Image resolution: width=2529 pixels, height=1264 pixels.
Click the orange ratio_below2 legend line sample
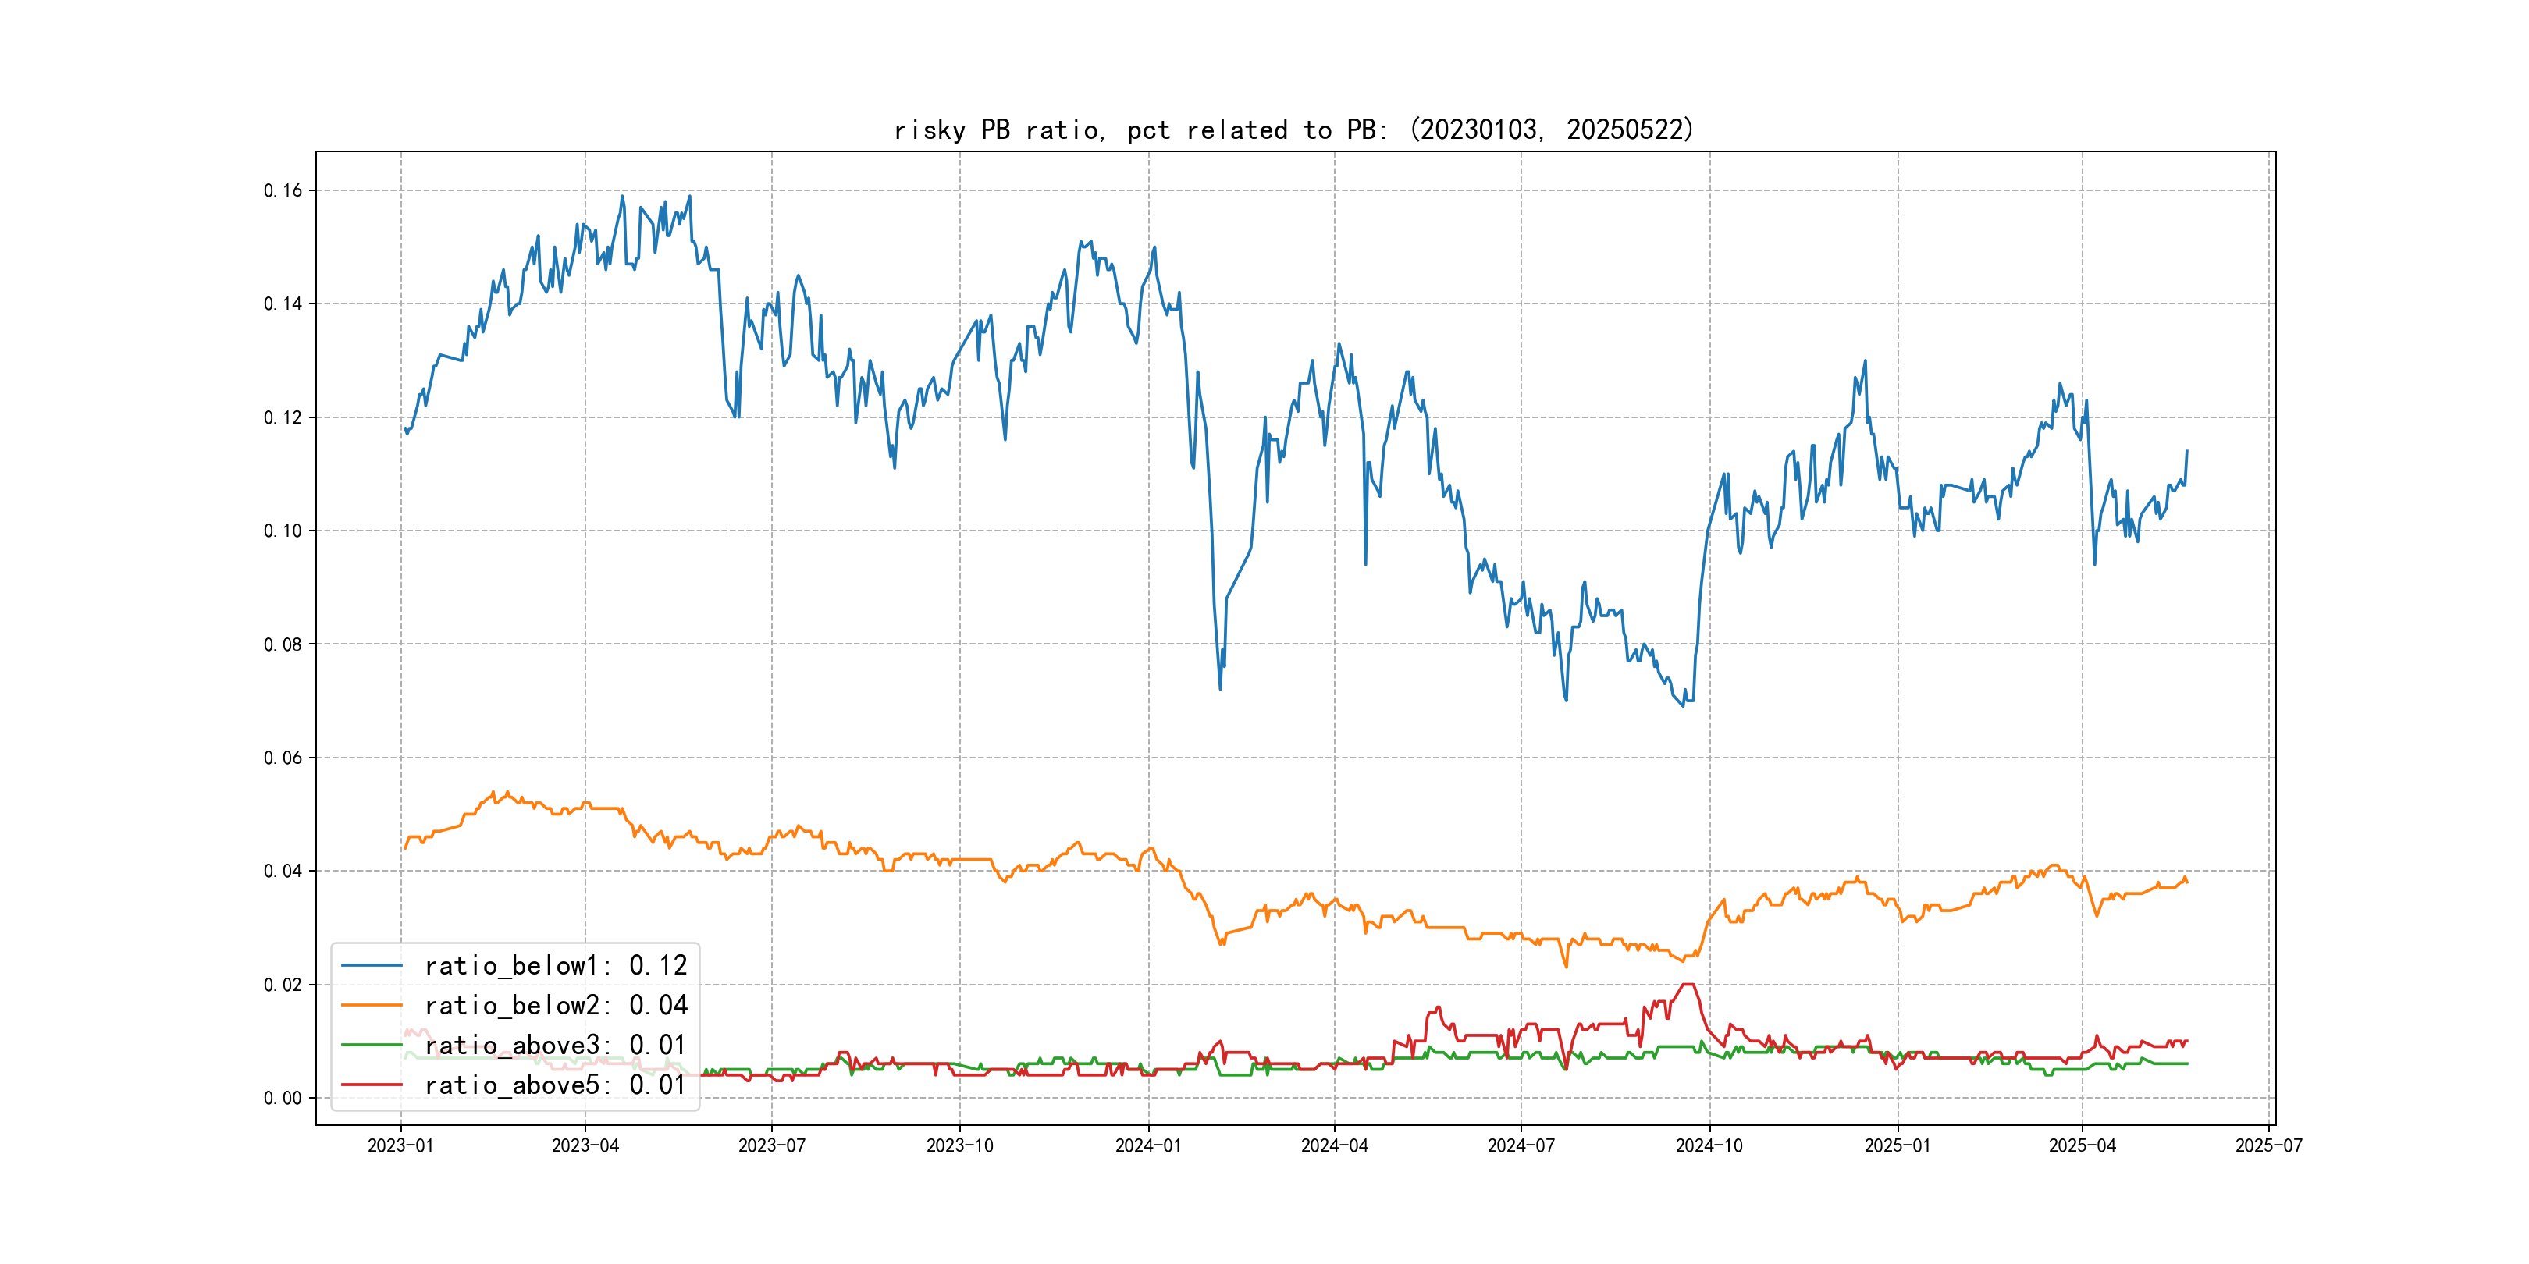(371, 1005)
